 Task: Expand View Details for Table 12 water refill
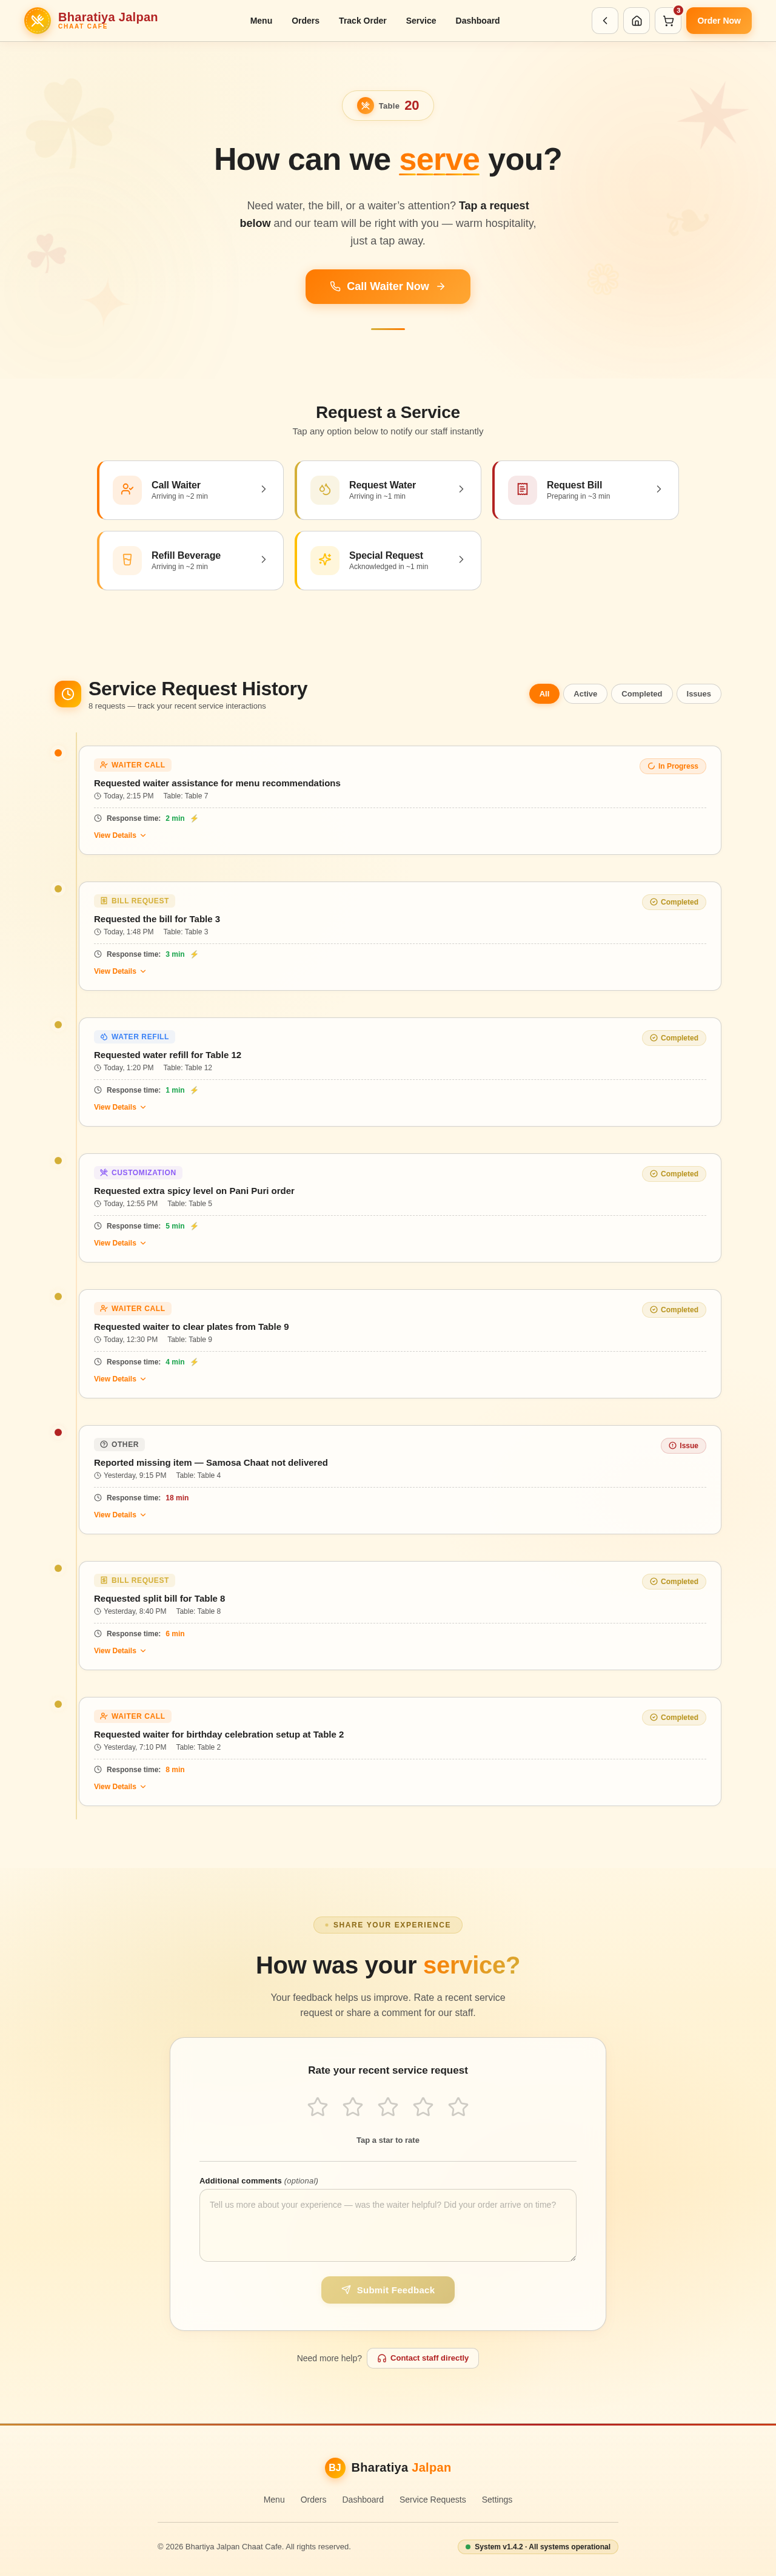120,1107
